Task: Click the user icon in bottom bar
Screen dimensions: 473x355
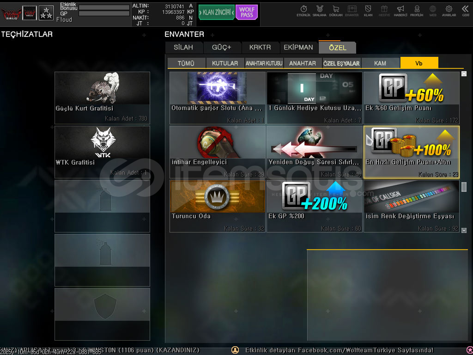Action: coord(235,350)
